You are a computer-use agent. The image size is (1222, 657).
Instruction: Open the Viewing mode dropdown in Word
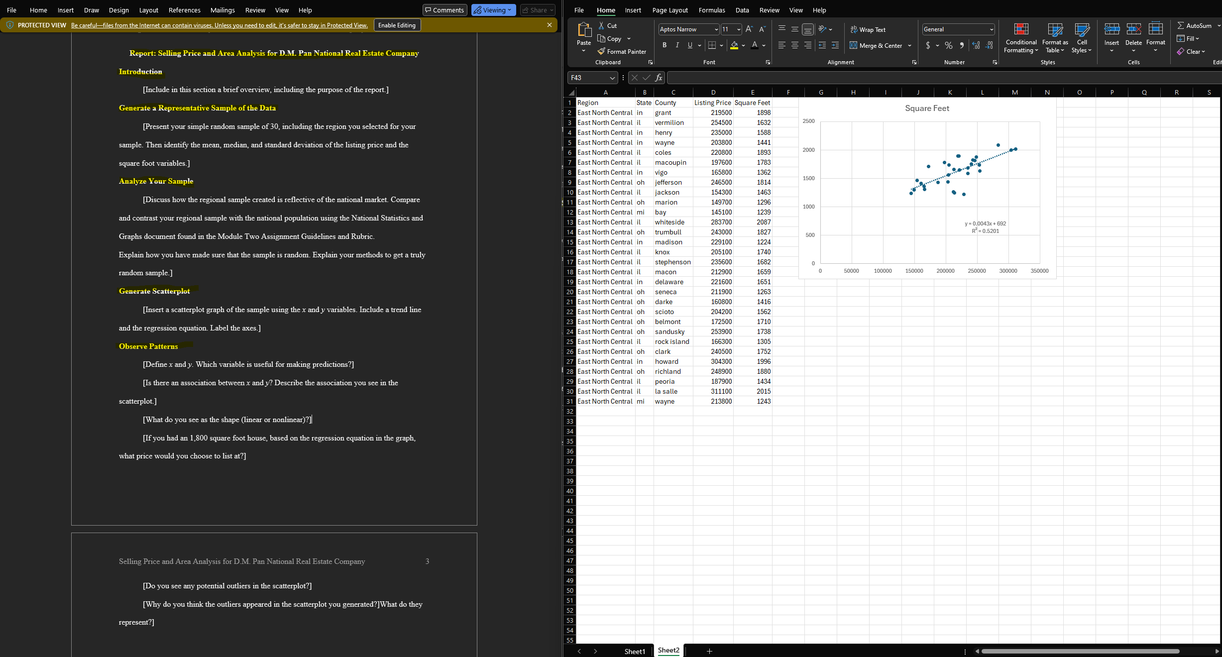493,10
